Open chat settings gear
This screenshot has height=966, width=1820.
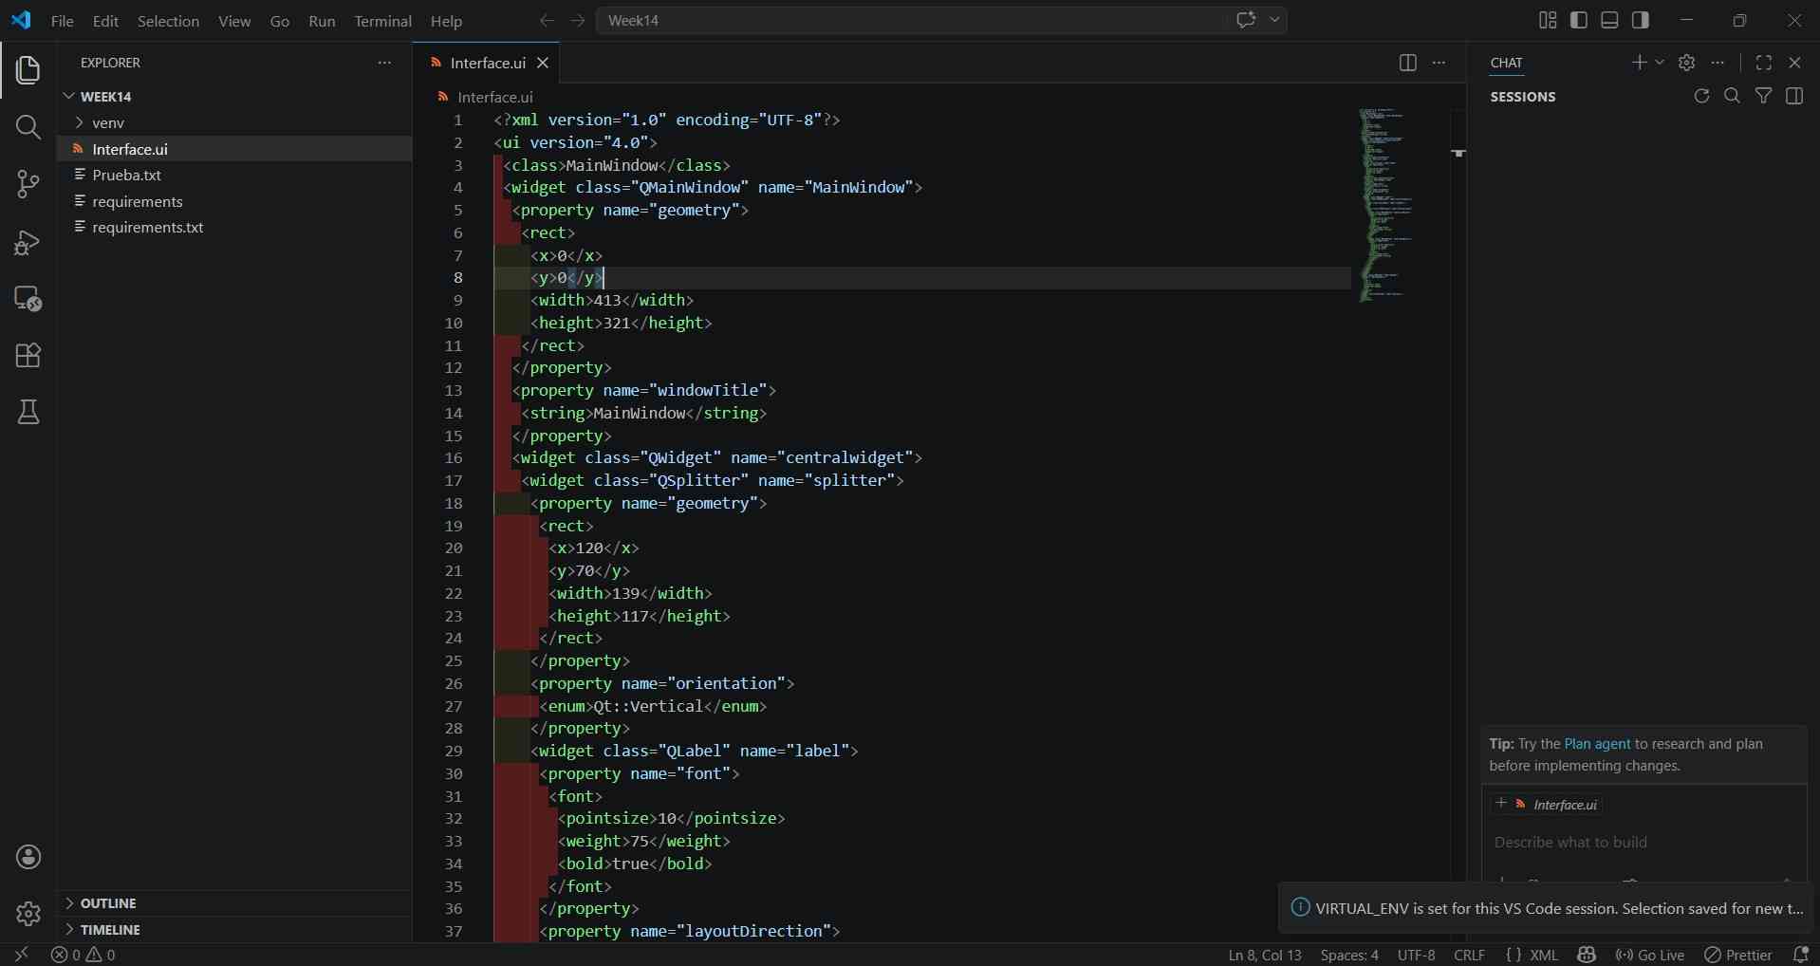coord(1686,63)
